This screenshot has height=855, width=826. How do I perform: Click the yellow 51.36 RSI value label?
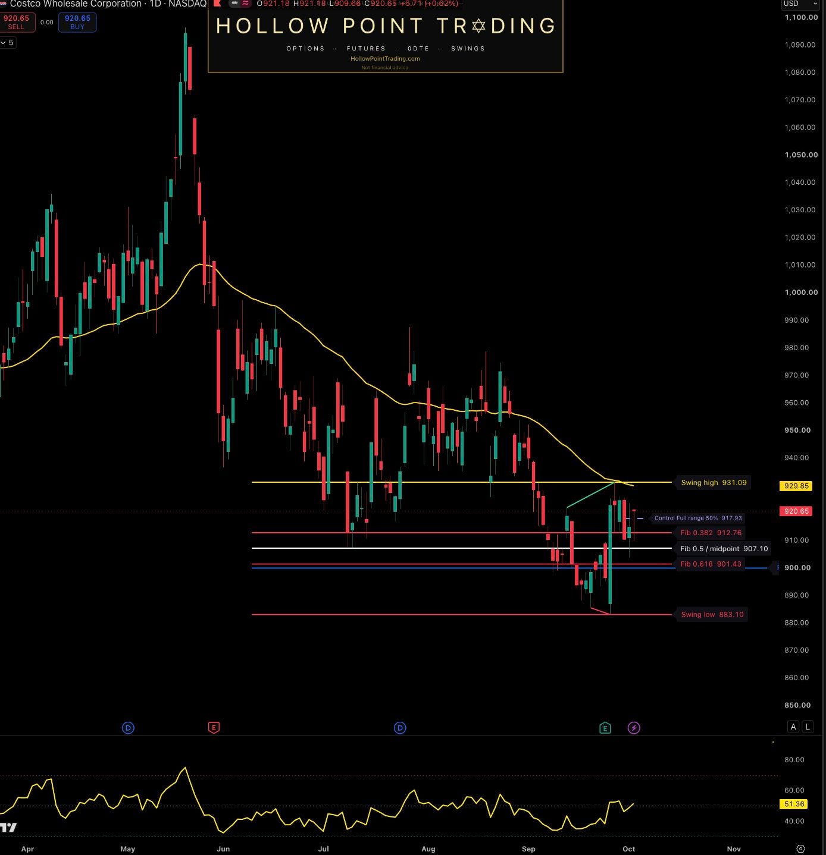point(794,804)
